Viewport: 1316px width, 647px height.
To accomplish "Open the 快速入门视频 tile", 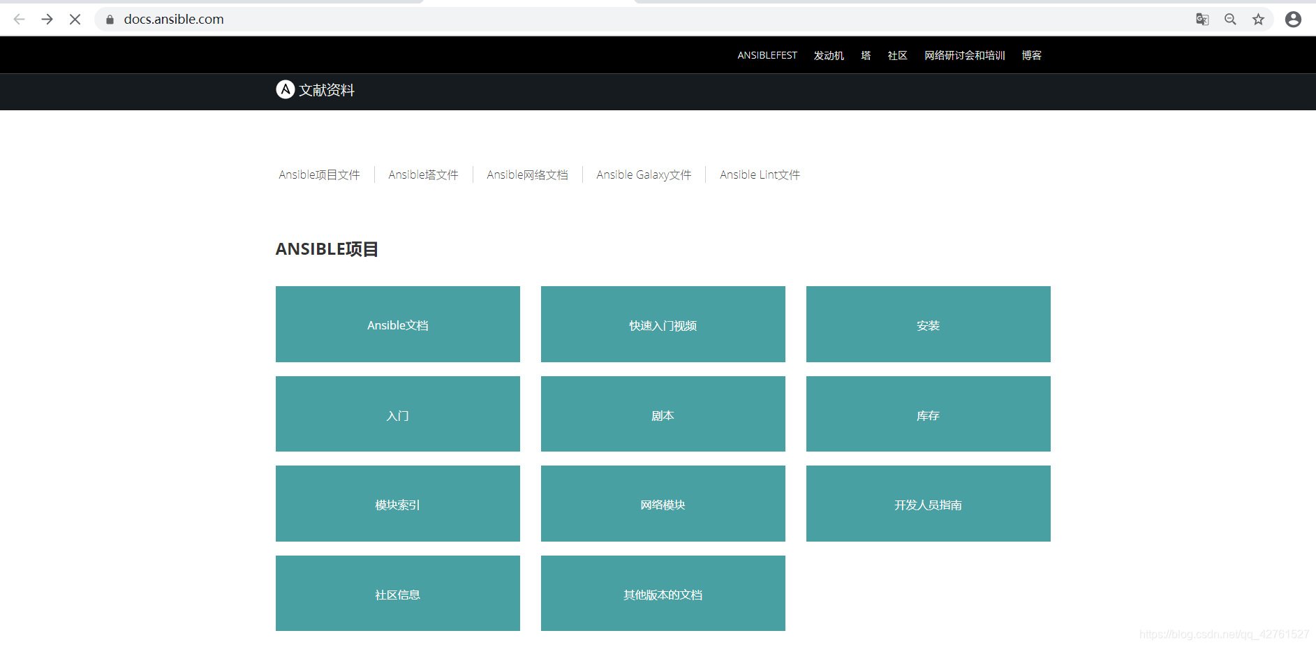I will 663,324.
